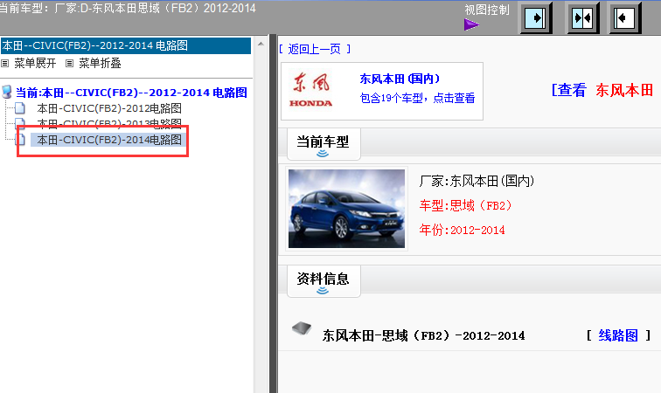The width and height of the screenshot is (661, 393).
Task: Click the blue Civic car thumbnail
Action: click(x=346, y=209)
